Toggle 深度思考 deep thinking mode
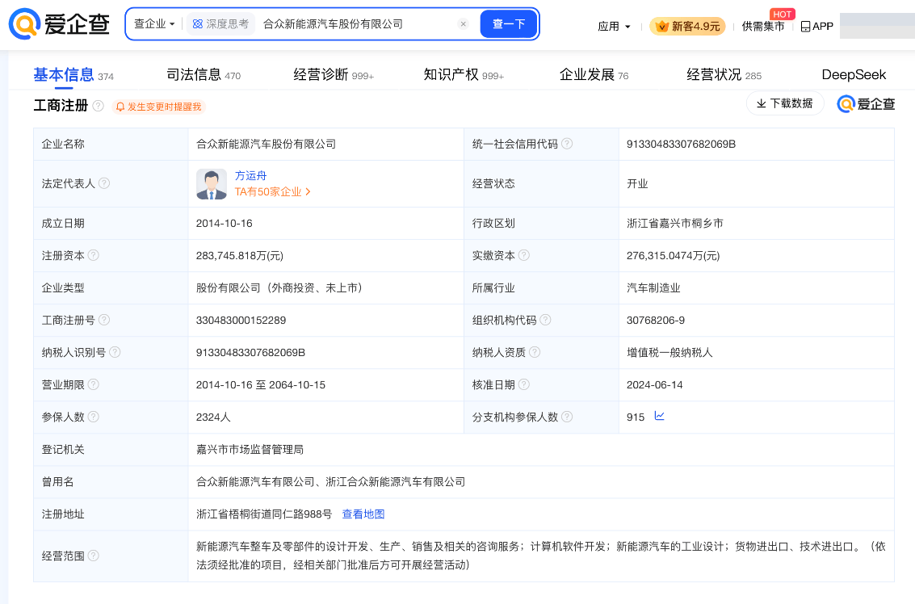The height and width of the screenshot is (604, 915). 220,24
